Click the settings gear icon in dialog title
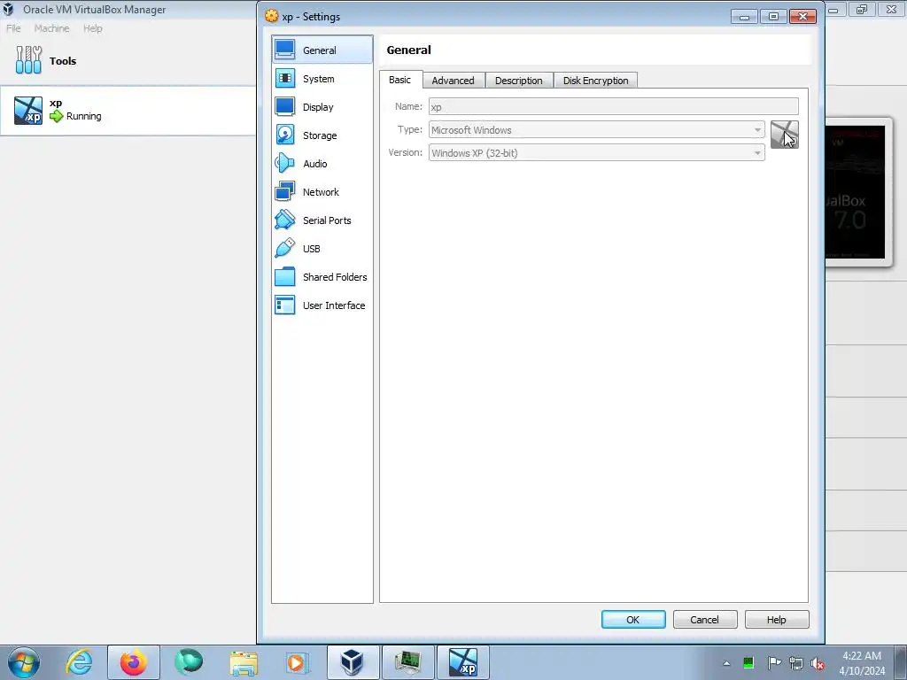This screenshot has width=907, height=680. 271,16
